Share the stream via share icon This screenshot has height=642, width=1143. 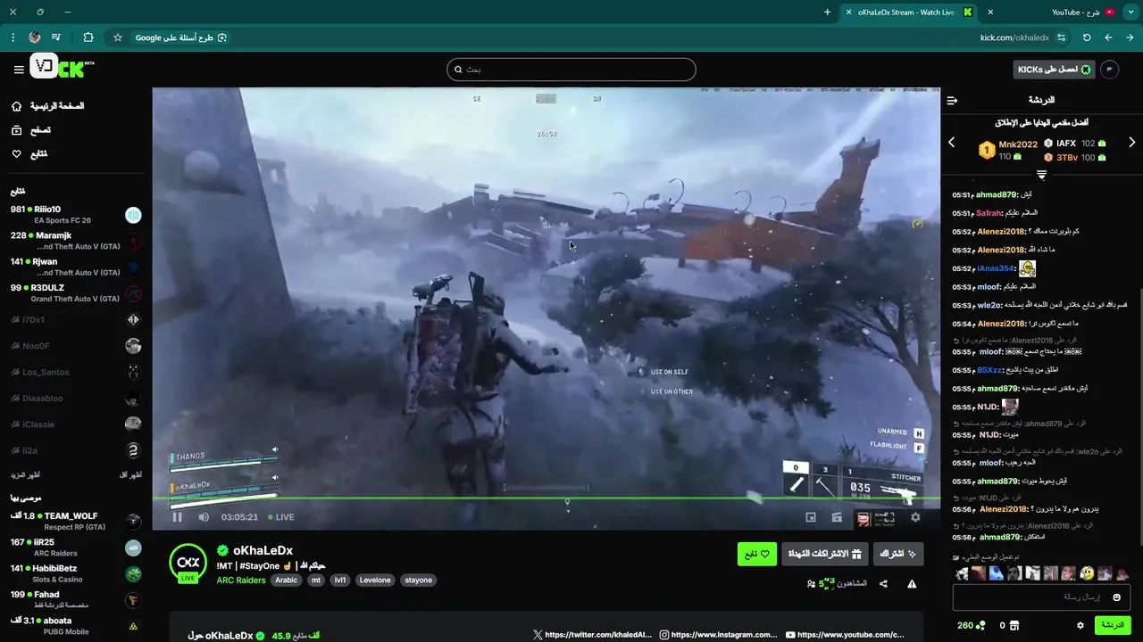[883, 584]
